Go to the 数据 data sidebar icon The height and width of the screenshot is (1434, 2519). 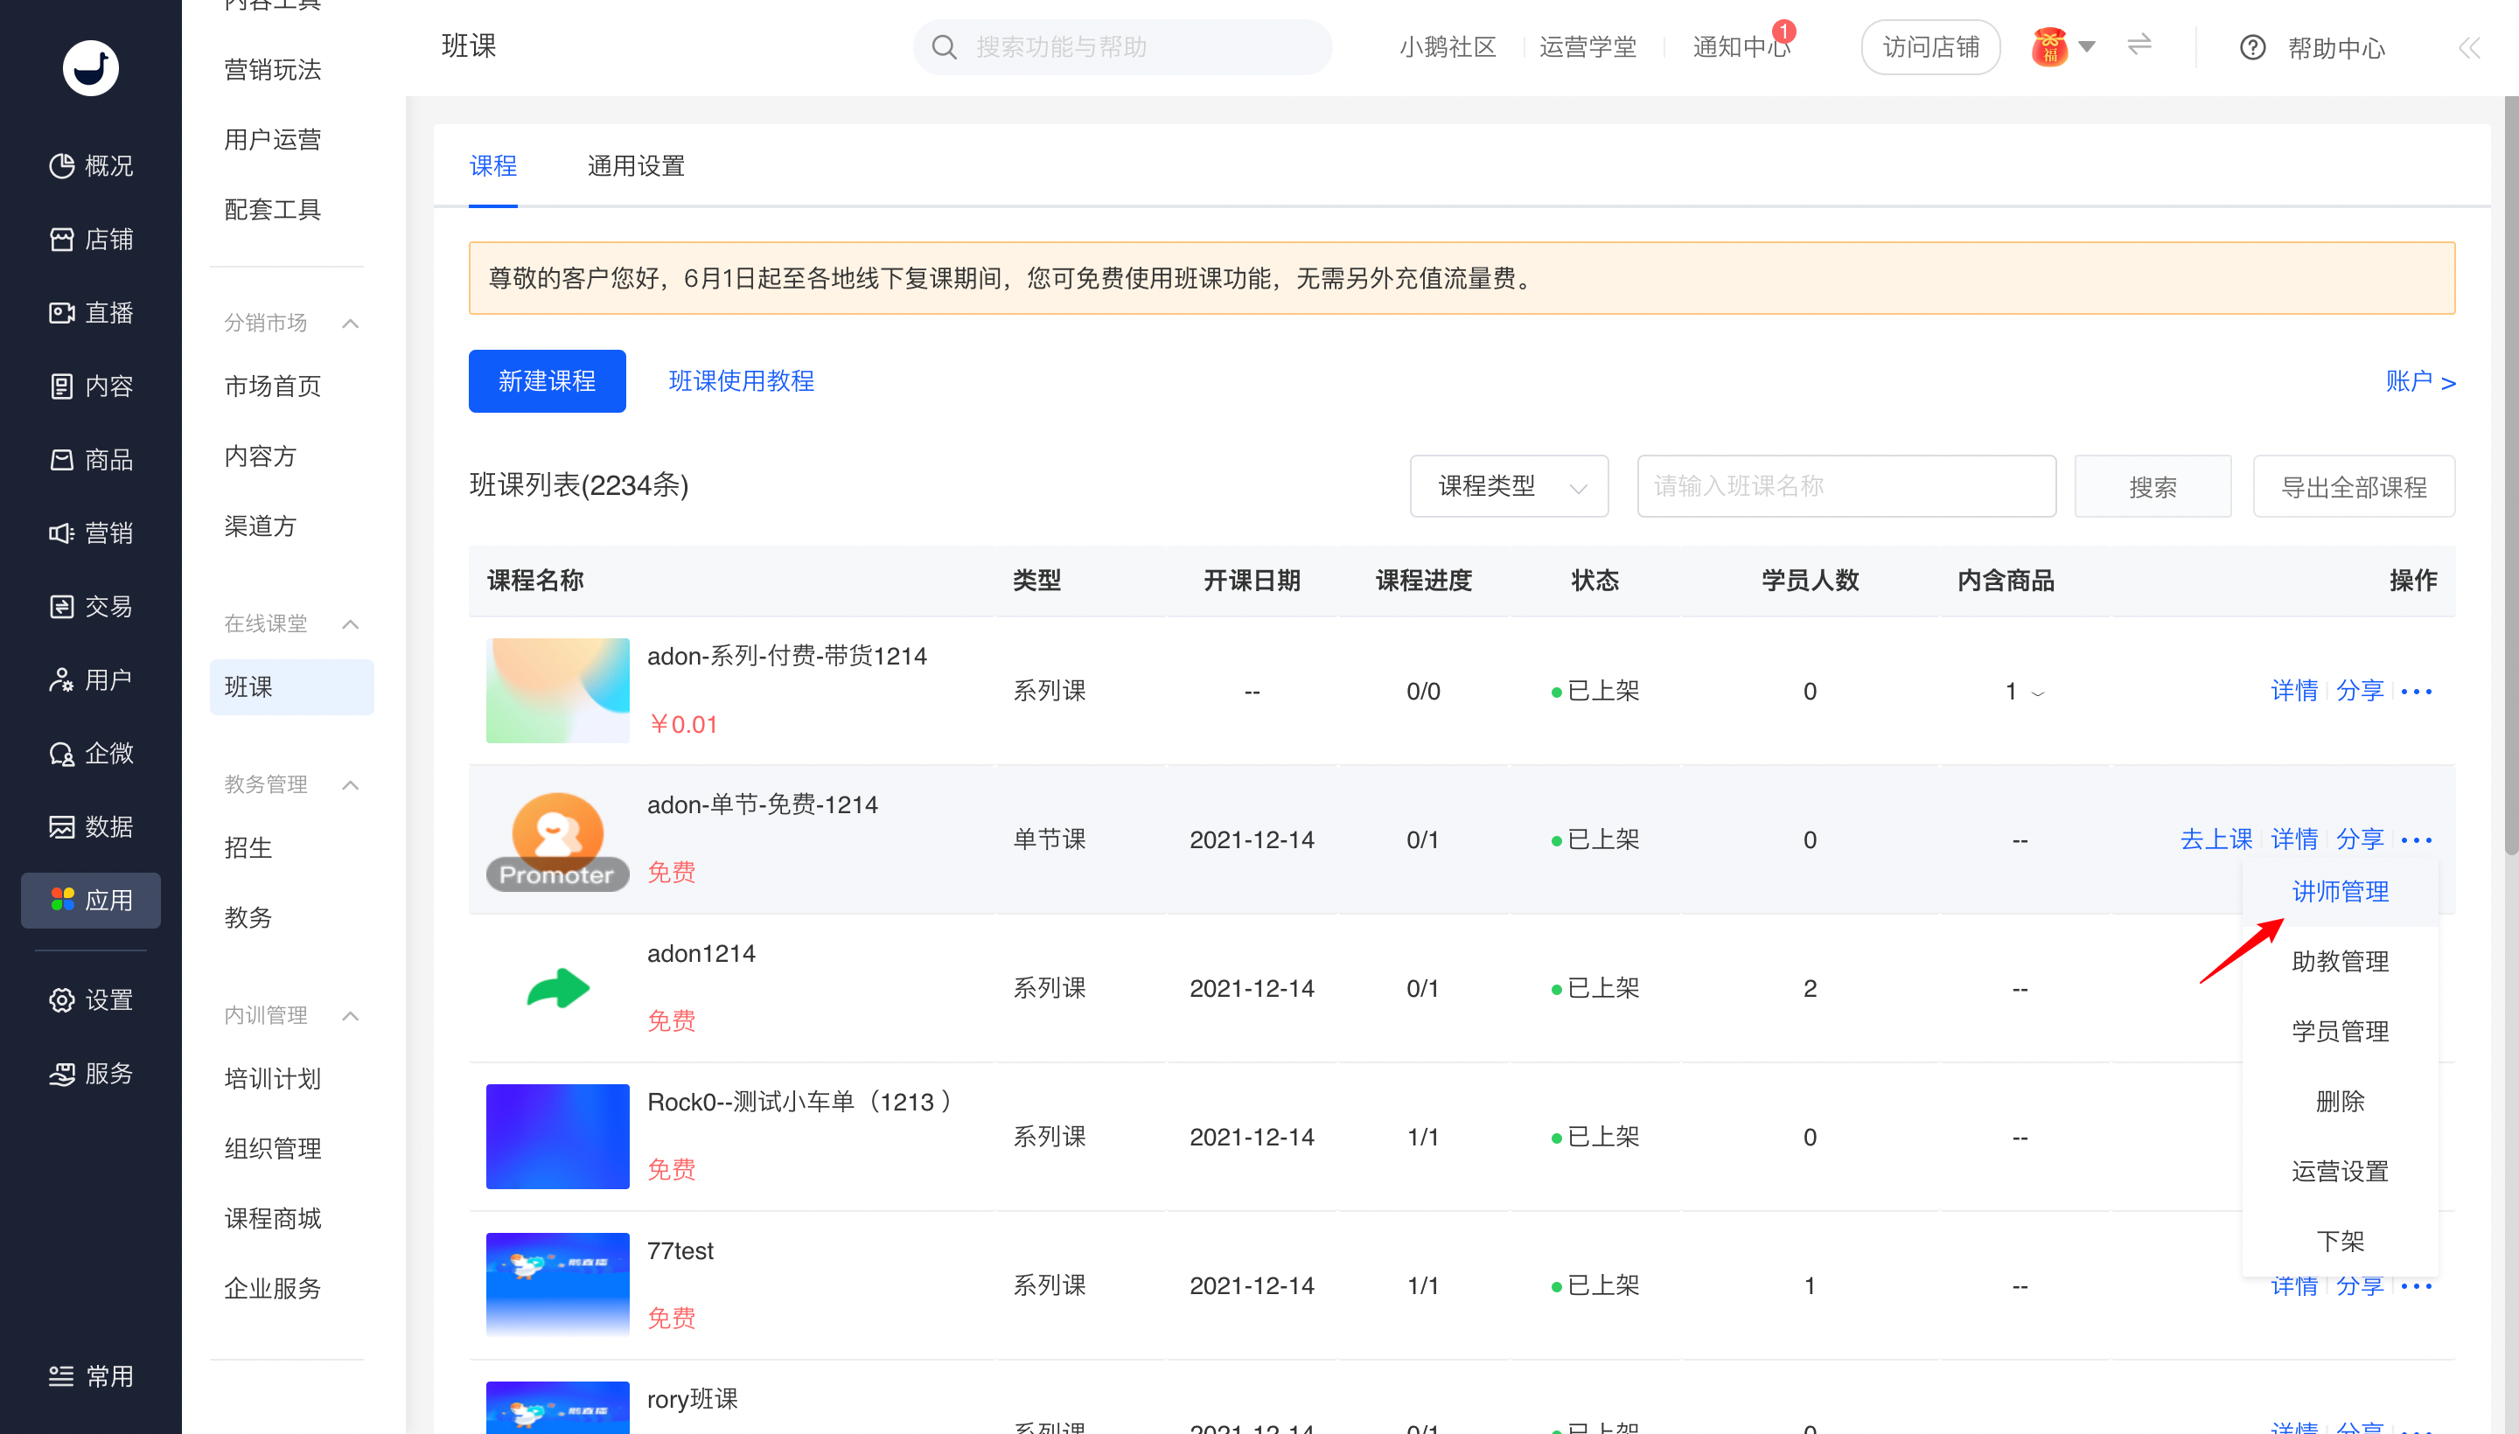(x=61, y=826)
